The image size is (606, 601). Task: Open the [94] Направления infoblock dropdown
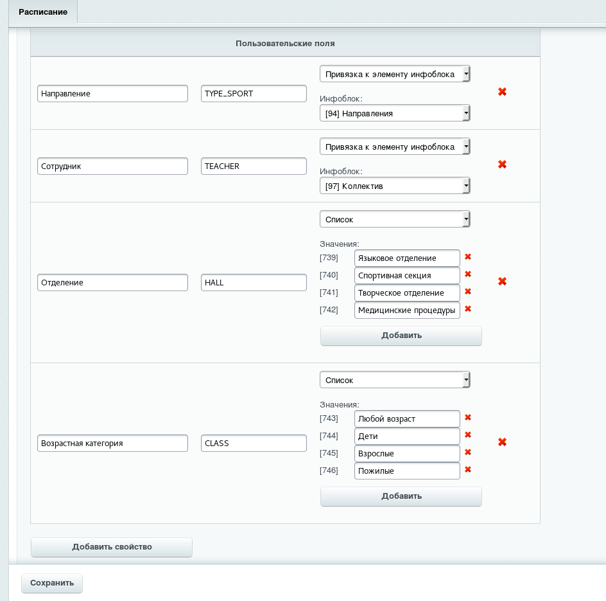395,113
